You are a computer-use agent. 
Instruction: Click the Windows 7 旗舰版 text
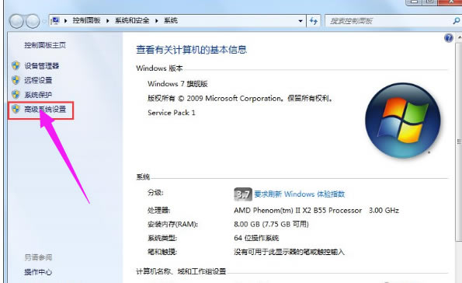click(178, 84)
